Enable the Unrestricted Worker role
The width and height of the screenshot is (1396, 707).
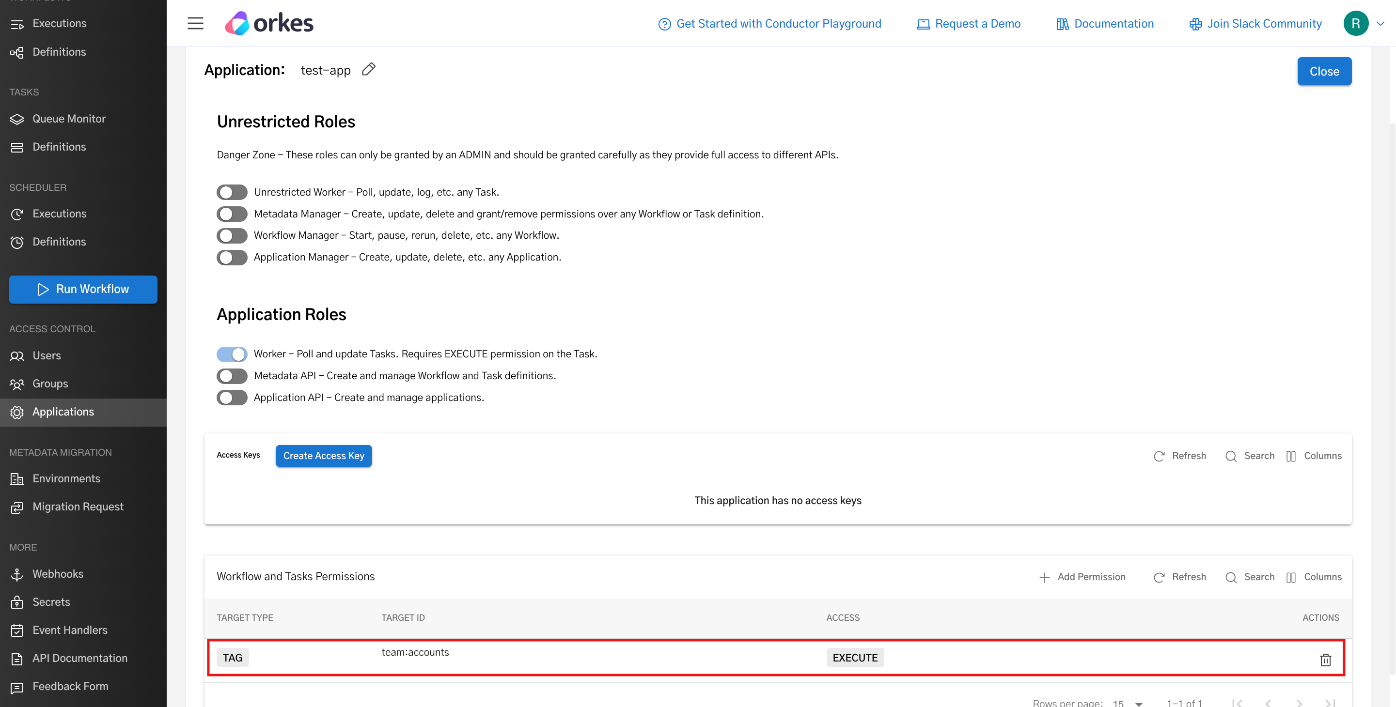pyautogui.click(x=232, y=192)
